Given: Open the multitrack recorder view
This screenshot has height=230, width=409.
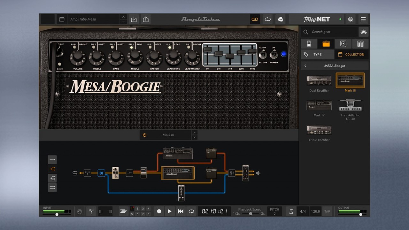Looking at the screenshot, I should [123, 211].
